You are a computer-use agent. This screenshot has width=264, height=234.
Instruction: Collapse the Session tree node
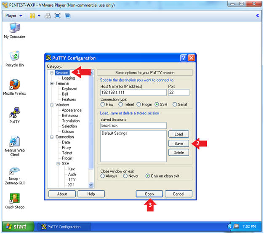[x=52, y=73]
